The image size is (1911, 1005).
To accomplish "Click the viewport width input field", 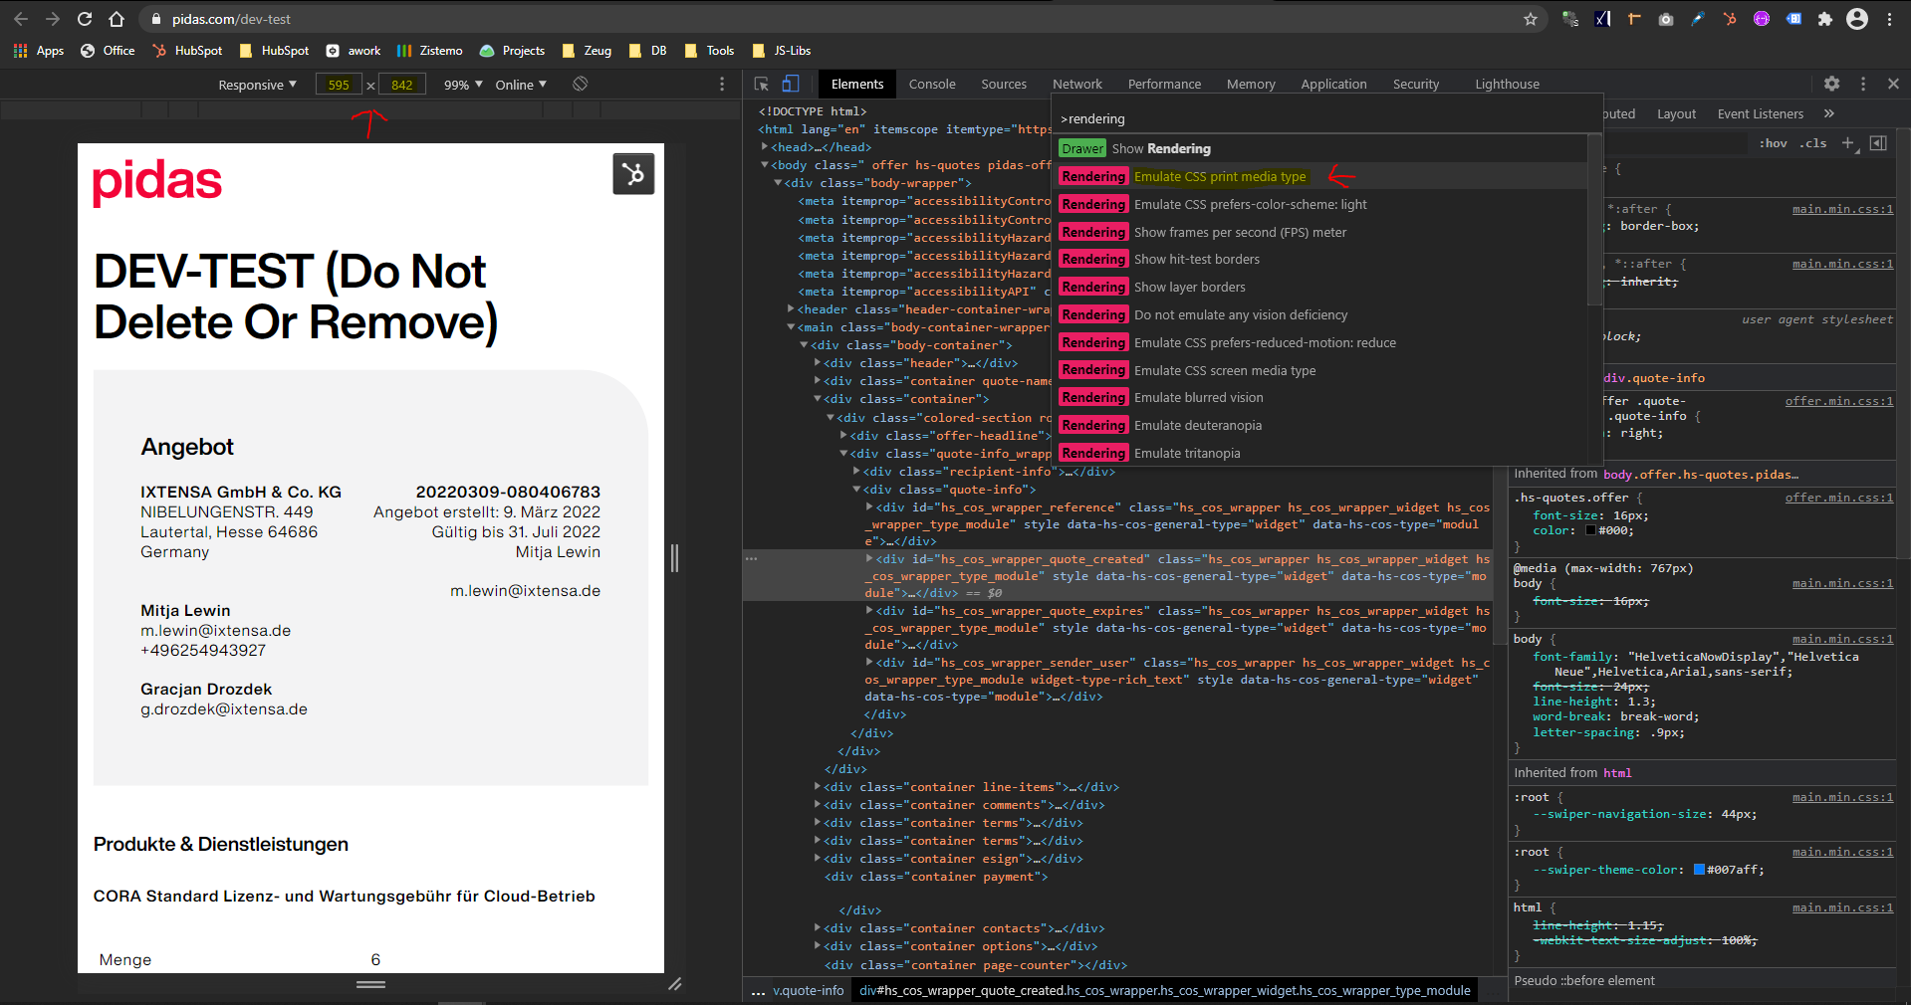I will click(339, 85).
